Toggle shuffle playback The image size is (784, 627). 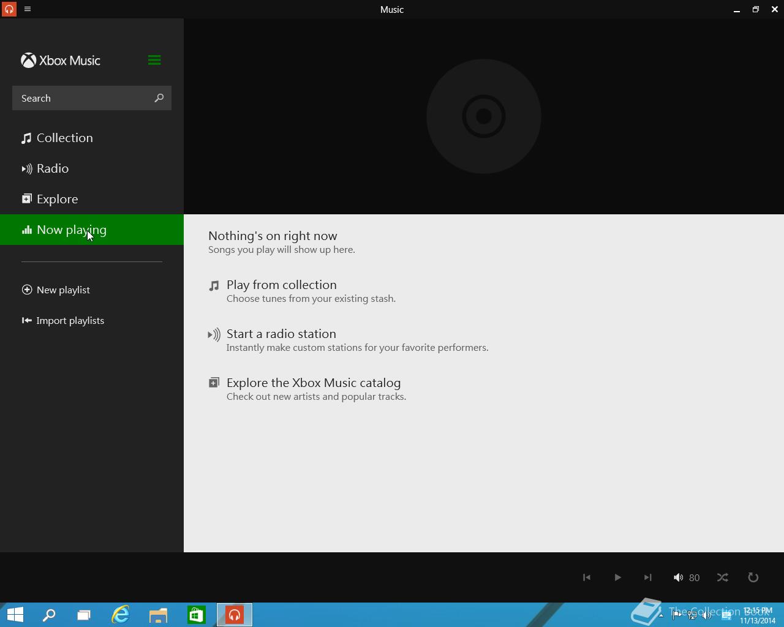pos(723,577)
